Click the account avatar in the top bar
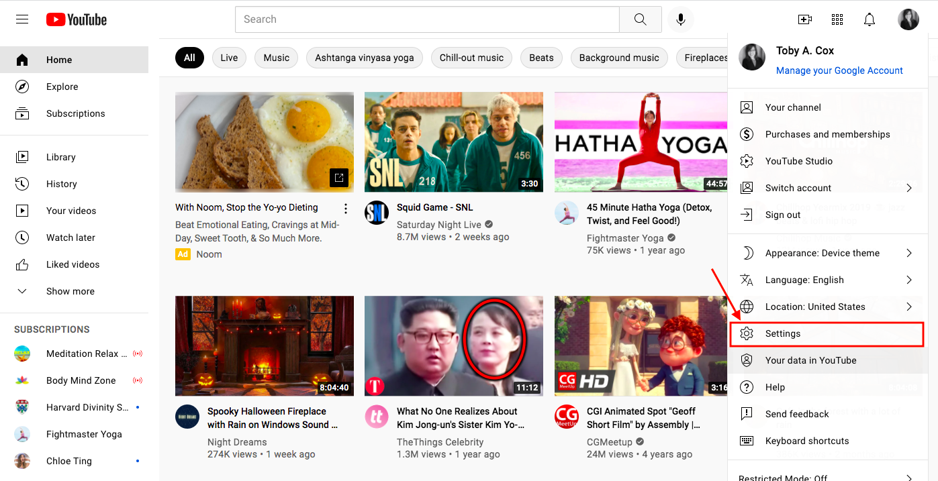Image resolution: width=938 pixels, height=481 pixels. (x=908, y=19)
